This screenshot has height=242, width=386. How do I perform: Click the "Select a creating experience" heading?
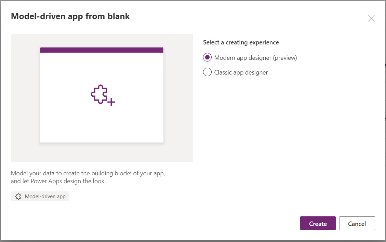(241, 42)
